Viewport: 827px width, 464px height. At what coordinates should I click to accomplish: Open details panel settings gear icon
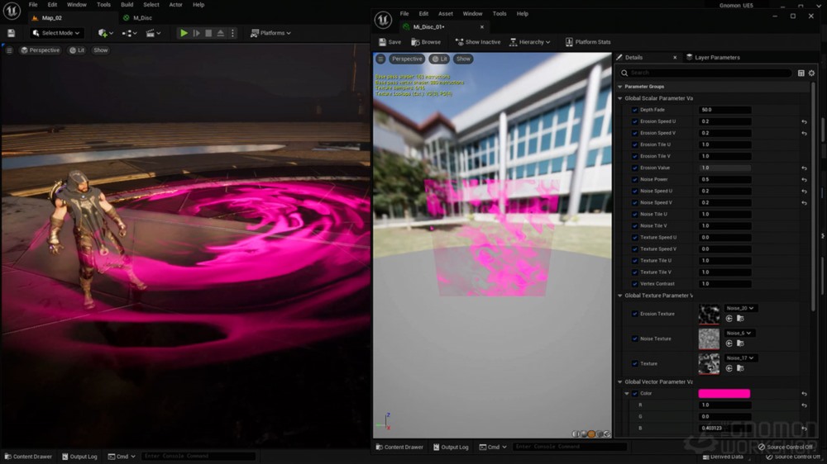[812, 73]
